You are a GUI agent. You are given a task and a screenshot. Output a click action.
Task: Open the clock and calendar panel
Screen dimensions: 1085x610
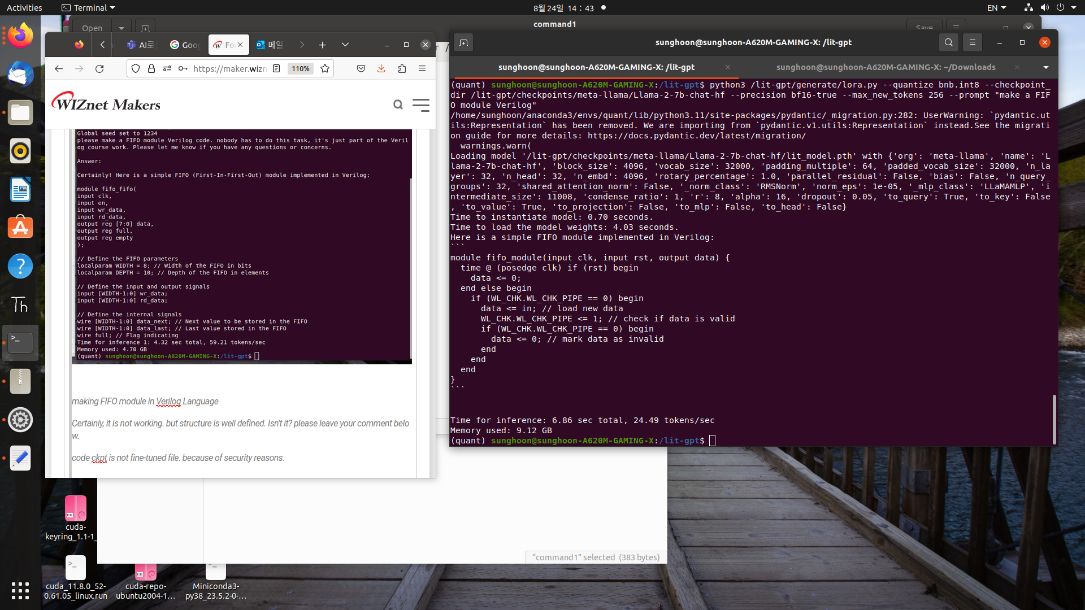563,8
